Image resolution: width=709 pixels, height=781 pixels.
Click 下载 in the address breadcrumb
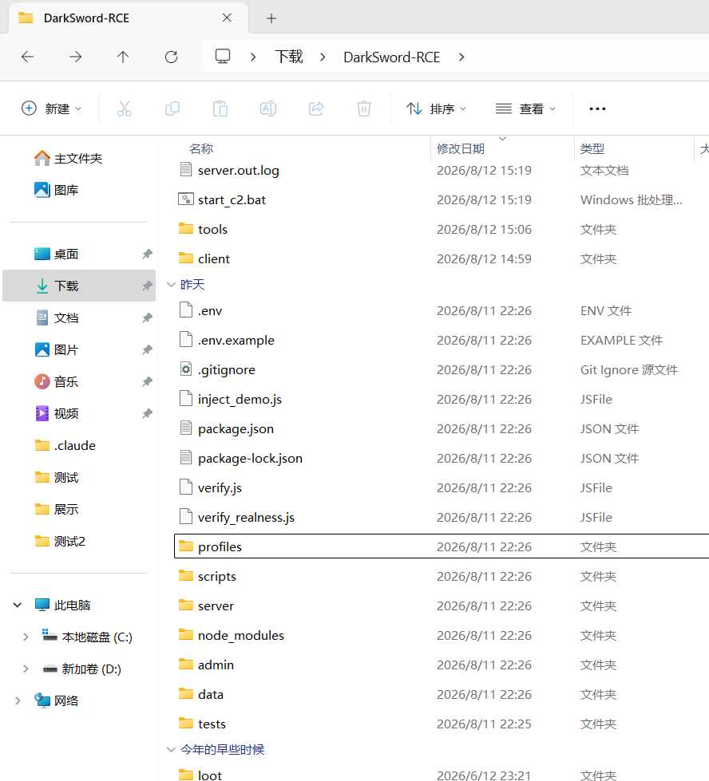pyautogui.click(x=289, y=57)
